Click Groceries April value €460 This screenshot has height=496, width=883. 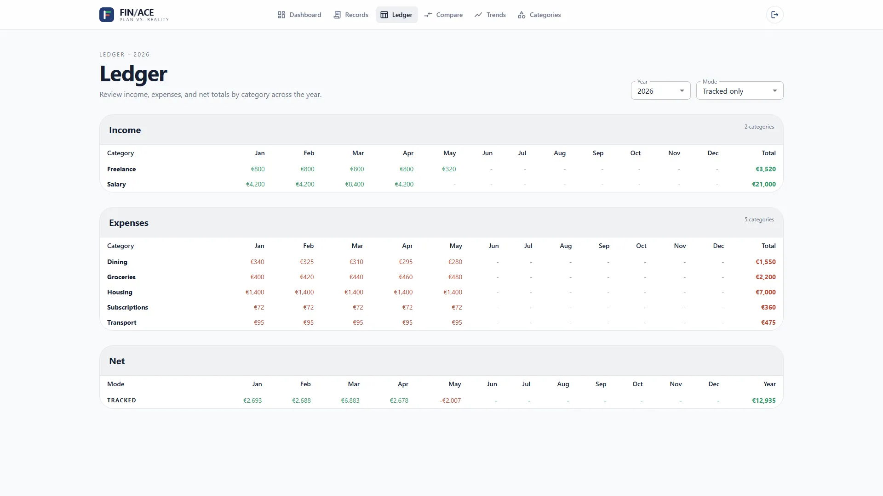pos(406,277)
